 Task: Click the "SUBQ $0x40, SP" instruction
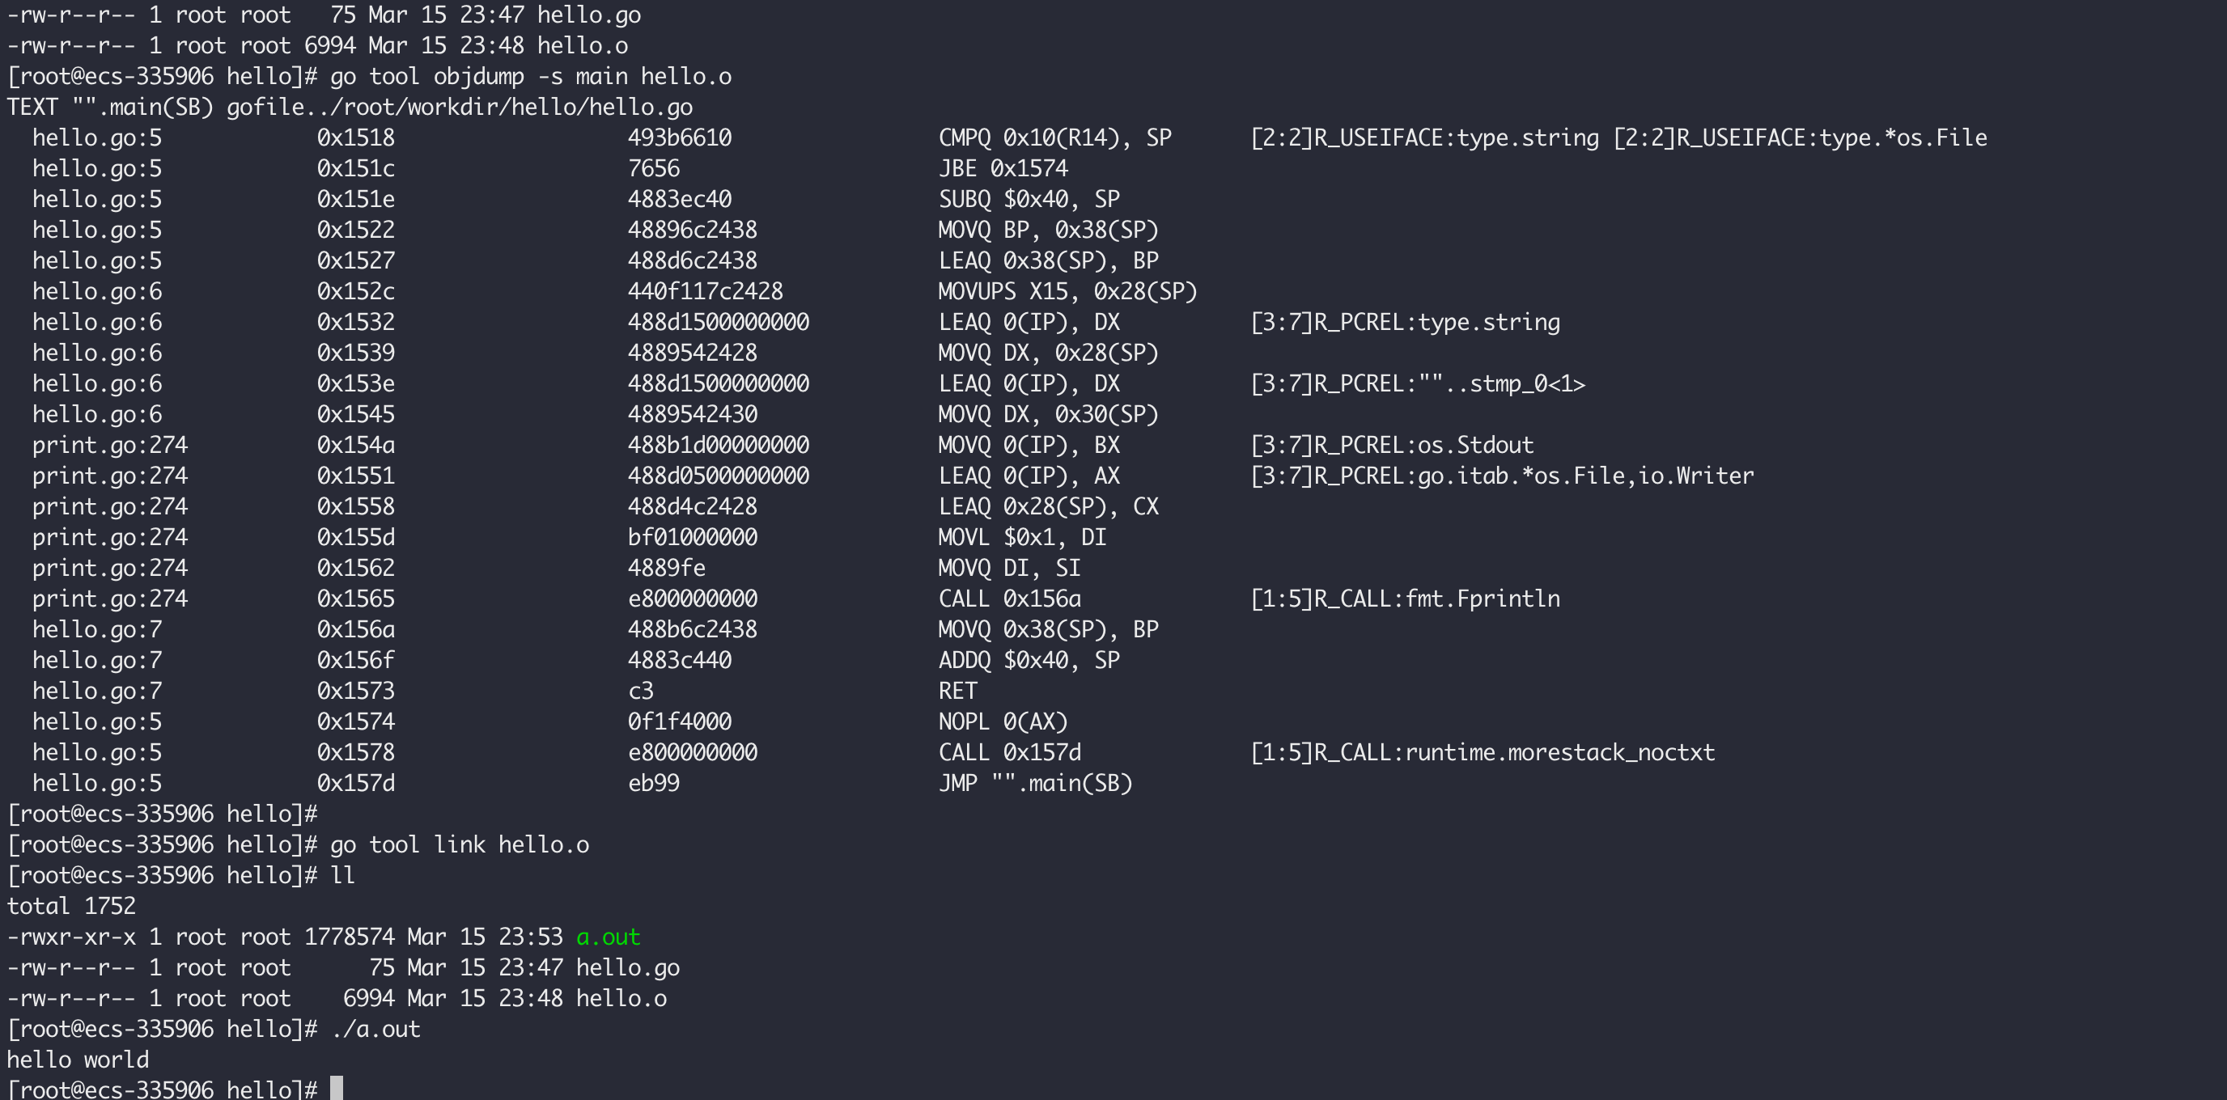(1029, 200)
